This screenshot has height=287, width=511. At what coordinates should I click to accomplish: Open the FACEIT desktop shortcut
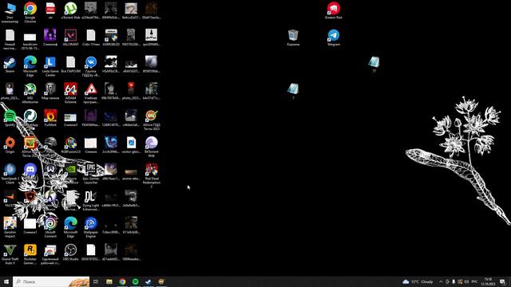click(x=10, y=198)
